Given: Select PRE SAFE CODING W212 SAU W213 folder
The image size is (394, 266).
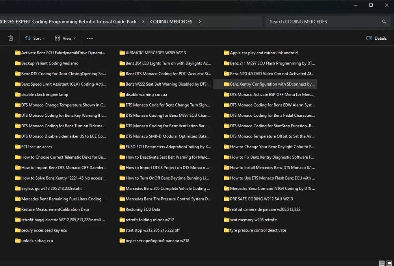Looking at the screenshot, I should pyautogui.click(x=261, y=199).
